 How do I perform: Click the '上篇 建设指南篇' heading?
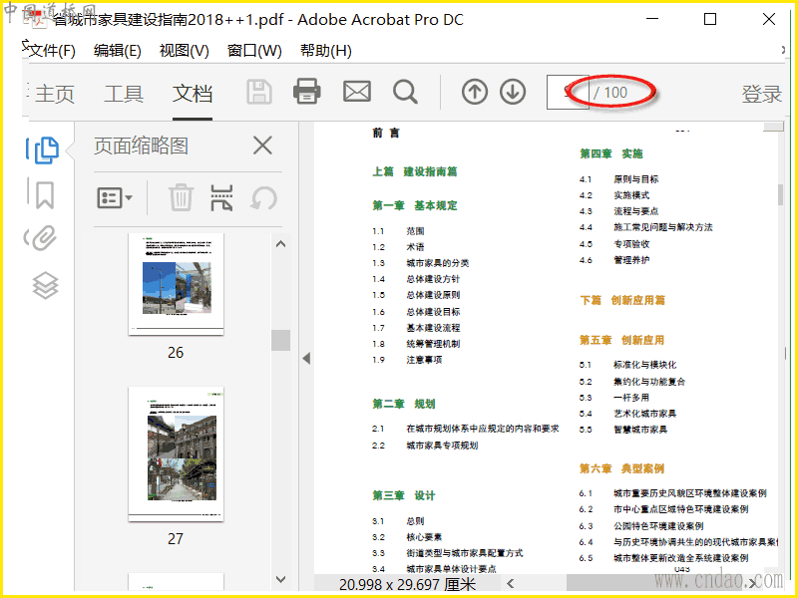tap(415, 171)
